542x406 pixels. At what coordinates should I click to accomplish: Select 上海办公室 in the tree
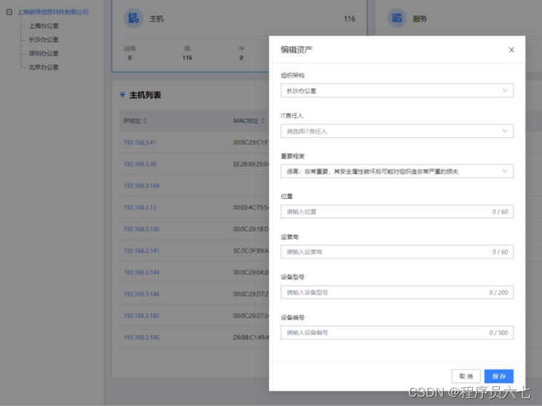(x=43, y=26)
